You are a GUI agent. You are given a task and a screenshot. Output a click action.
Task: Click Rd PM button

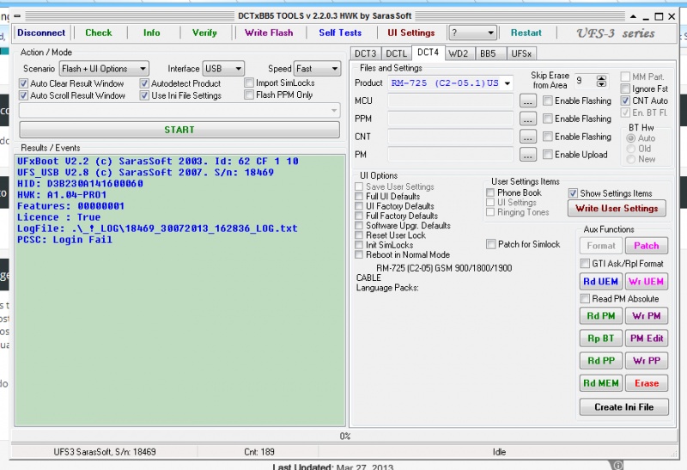point(600,315)
